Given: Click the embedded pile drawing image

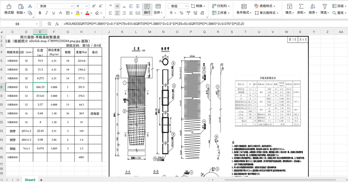Looking at the screenshot, I should pos(209,106).
